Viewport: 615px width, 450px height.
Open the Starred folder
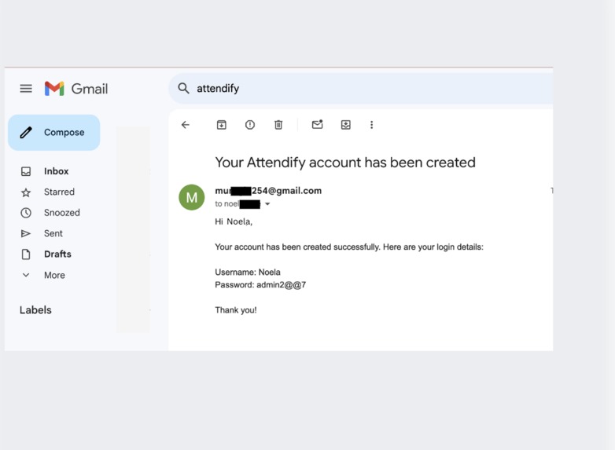[x=59, y=192]
